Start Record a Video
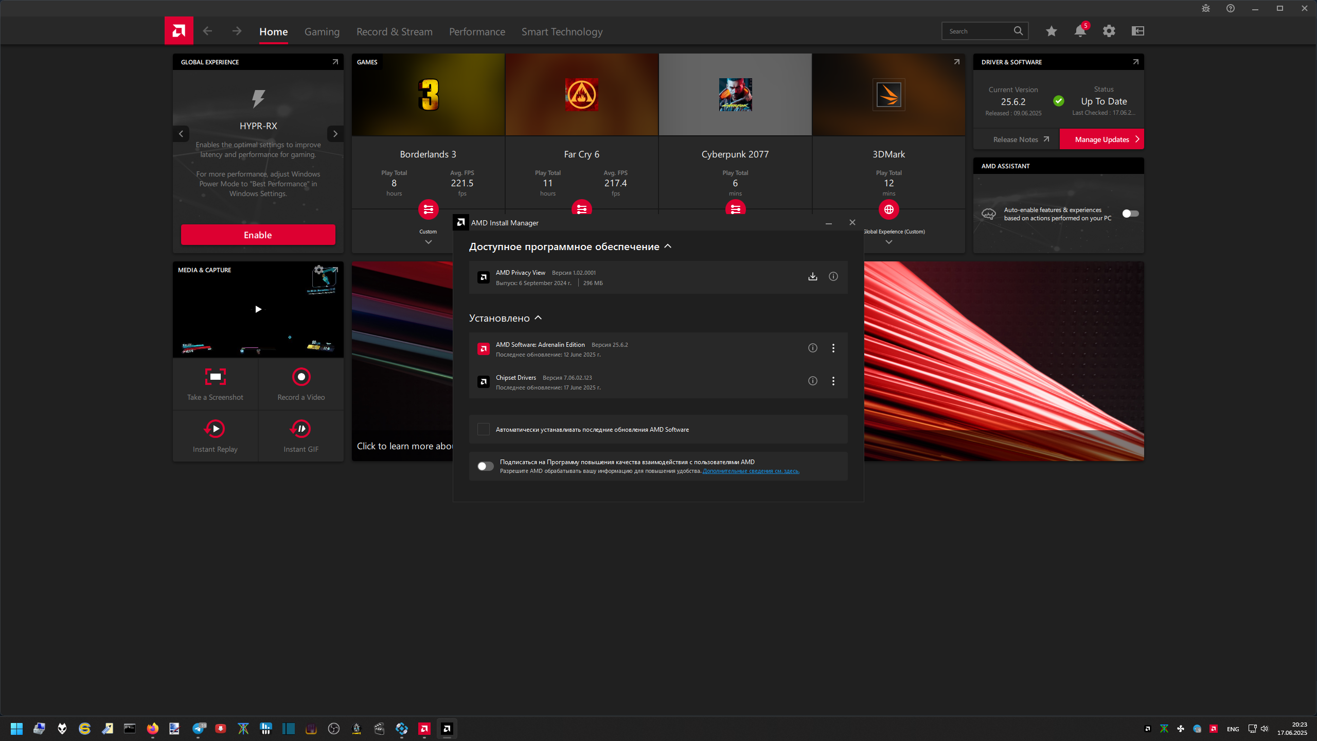 (301, 377)
